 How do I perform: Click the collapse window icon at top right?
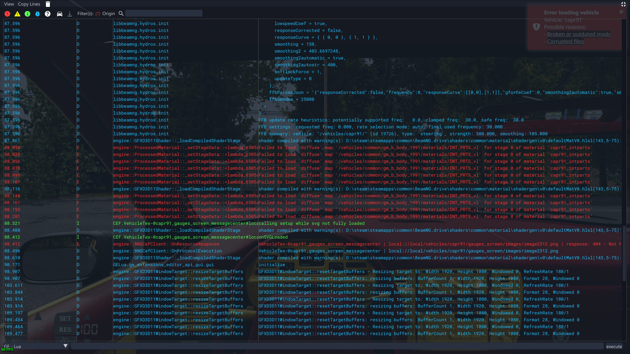[x=623, y=4]
